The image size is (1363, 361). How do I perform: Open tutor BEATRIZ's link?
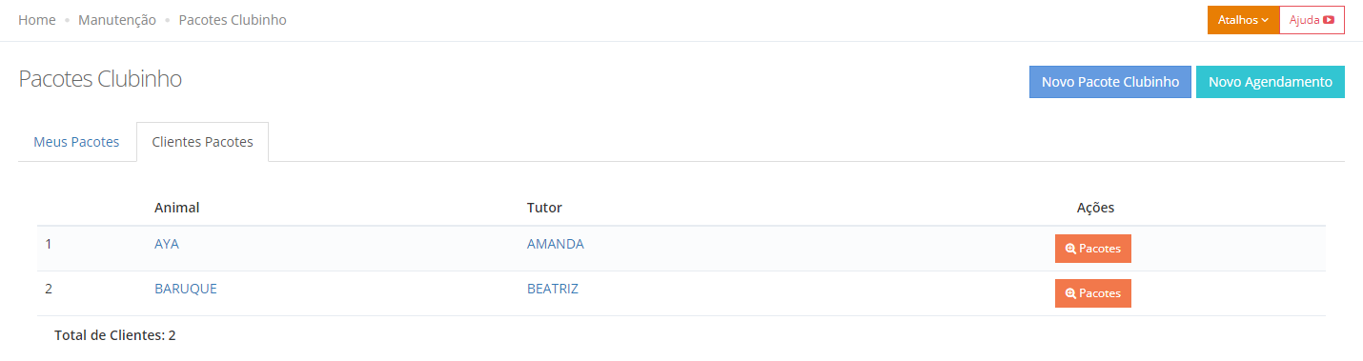(553, 289)
